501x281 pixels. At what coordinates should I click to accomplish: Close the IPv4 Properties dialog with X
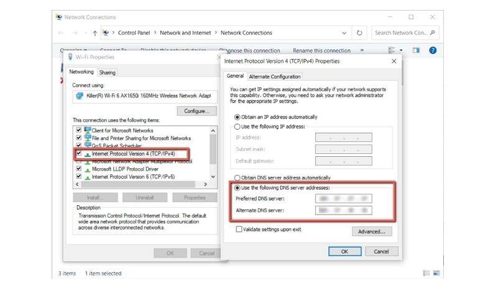click(393, 61)
